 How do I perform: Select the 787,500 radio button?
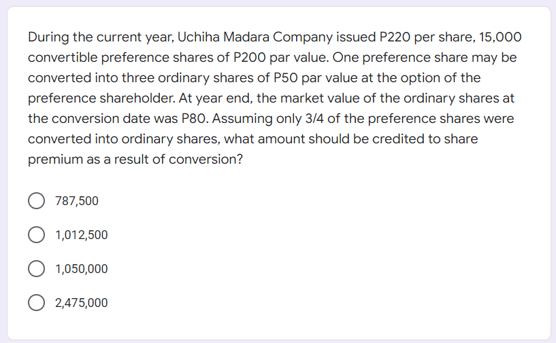(36, 200)
